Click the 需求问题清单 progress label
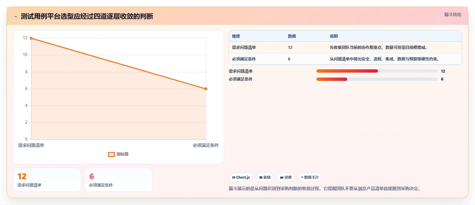This screenshot has width=475, height=205. 241,71
